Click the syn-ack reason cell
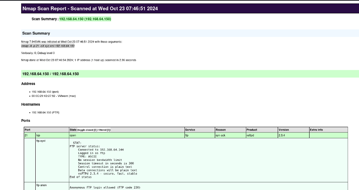The image size is (359, 190). point(220,135)
